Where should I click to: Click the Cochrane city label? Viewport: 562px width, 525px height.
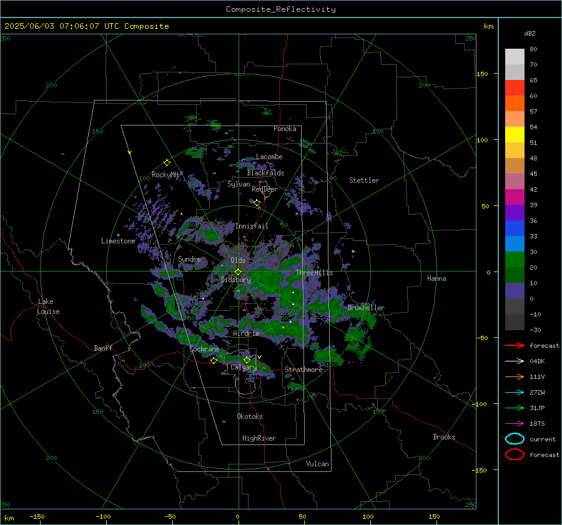(204, 349)
